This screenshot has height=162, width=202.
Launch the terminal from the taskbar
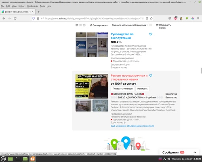[x=18, y=159]
